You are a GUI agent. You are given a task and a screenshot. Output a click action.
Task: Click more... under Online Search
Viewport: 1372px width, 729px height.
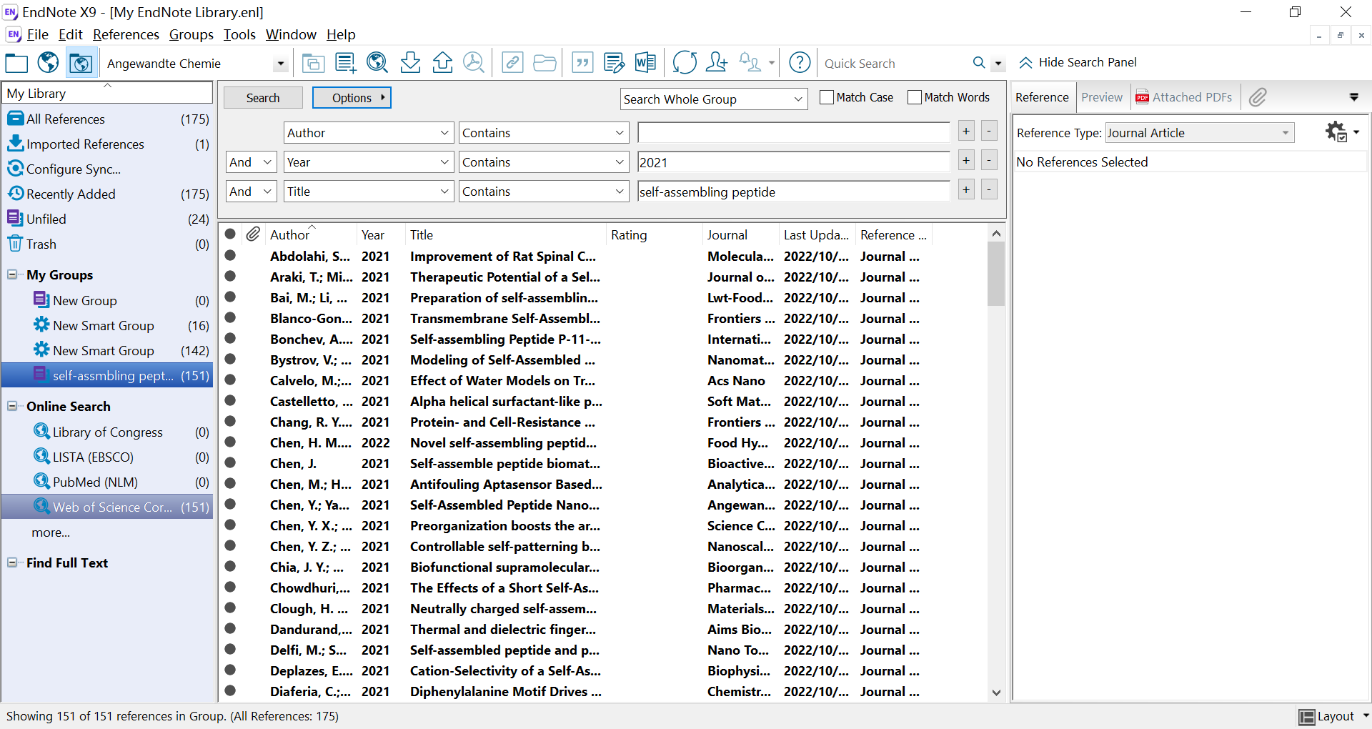coord(51,532)
